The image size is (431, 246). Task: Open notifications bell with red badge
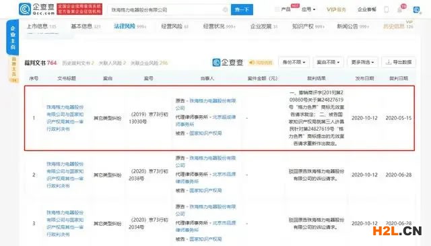[x=399, y=10]
